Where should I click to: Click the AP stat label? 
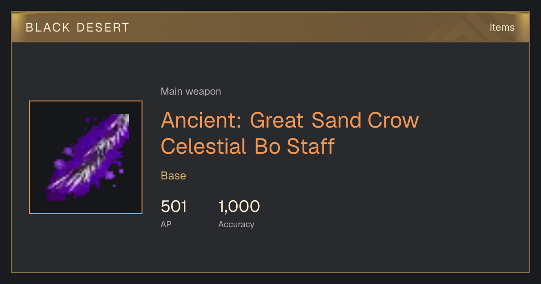[166, 224]
